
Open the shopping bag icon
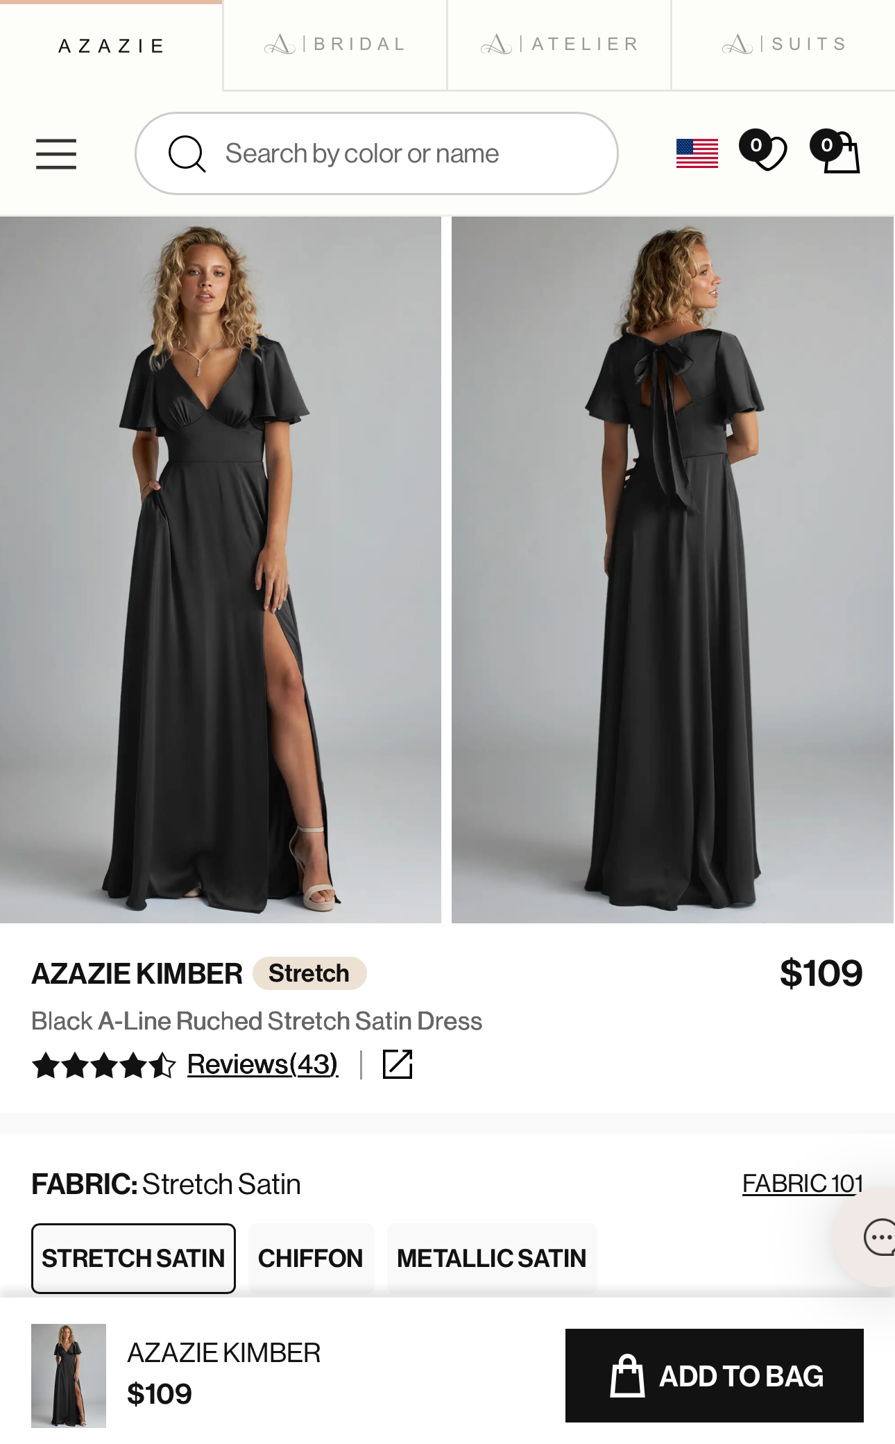[x=835, y=151]
